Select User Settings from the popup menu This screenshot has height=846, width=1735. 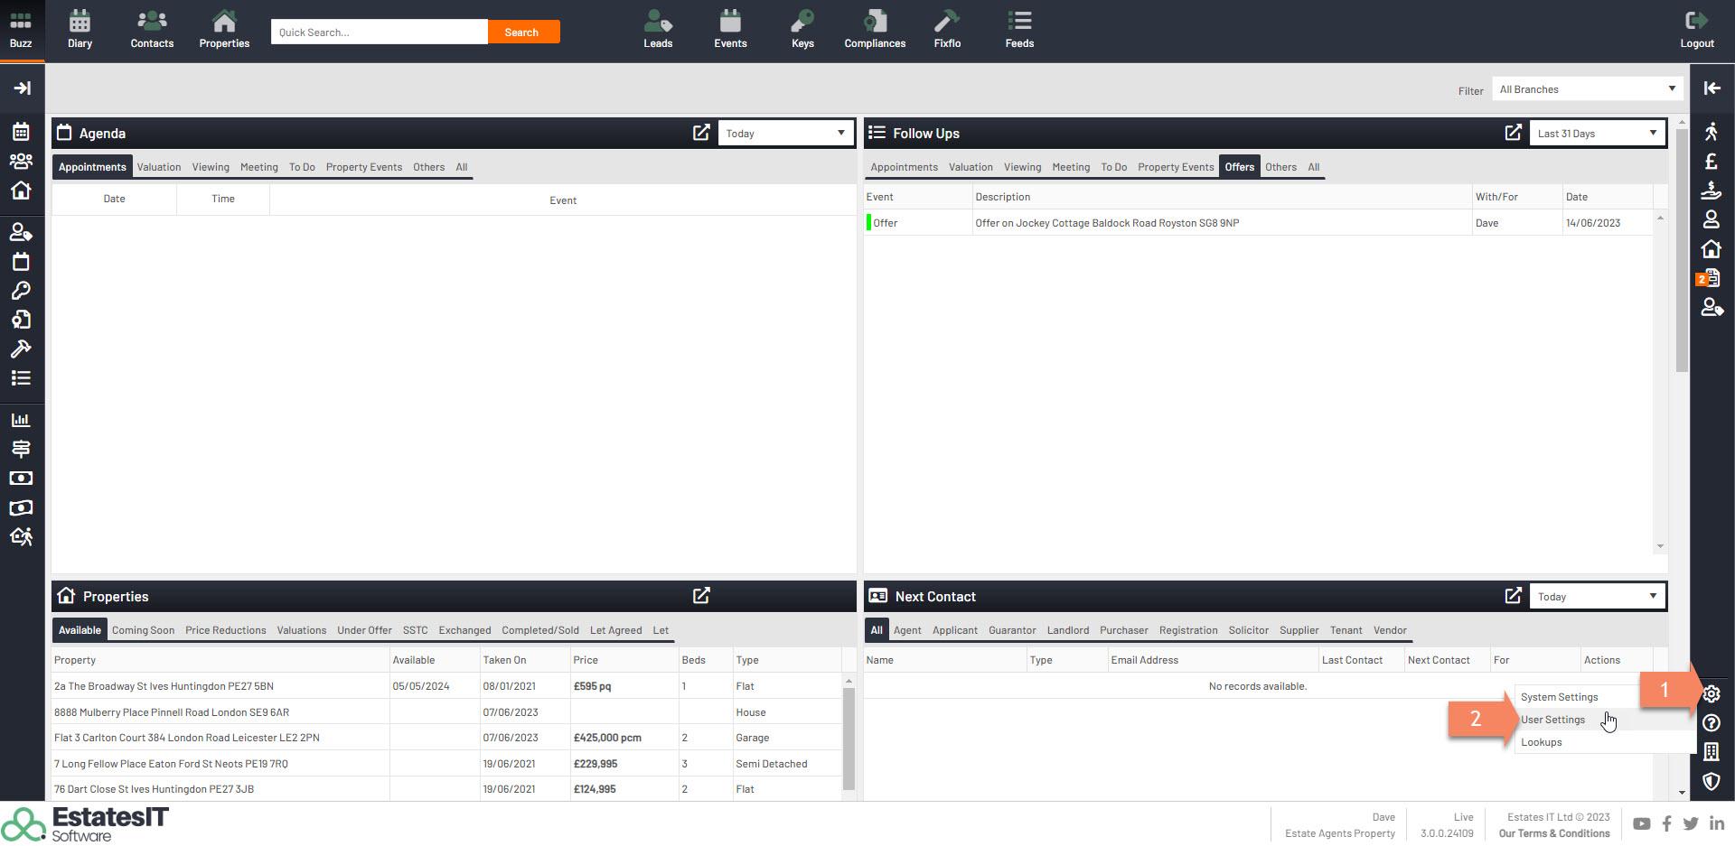tap(1552, 720)
